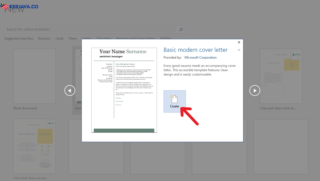Image resolution: width=320 pixels, height=181 pixels.
Task: Pin the Basic modern cover letter template
Action: 239,50
